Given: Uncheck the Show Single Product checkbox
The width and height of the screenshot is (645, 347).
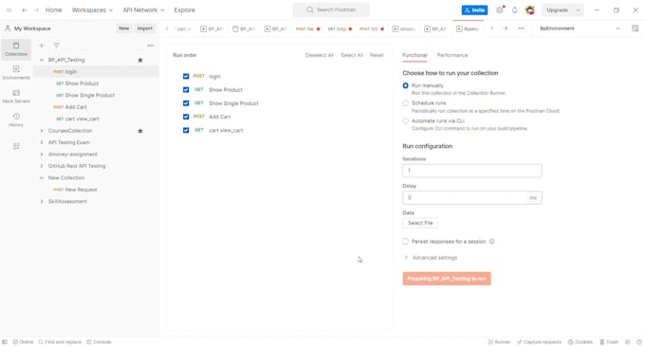Looking at the screenshot, I should pos(186,103).
